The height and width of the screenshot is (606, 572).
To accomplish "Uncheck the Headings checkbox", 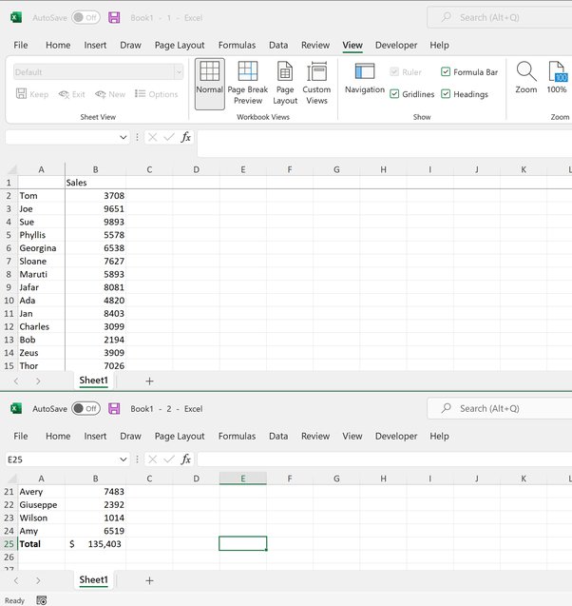I will [446, 94].
